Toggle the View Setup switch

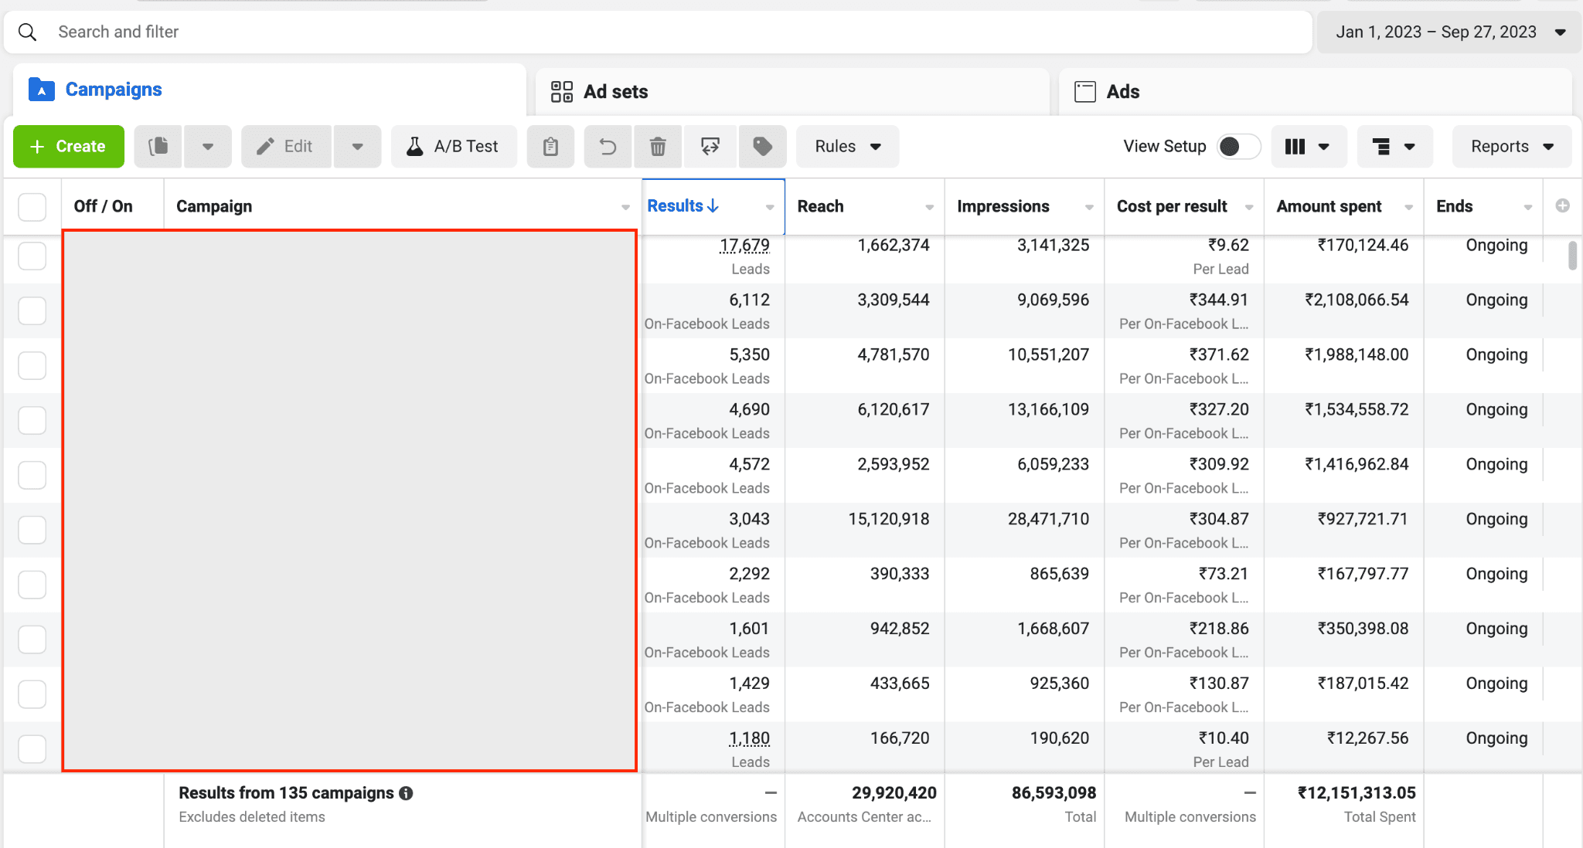[x=1238, y=146]
